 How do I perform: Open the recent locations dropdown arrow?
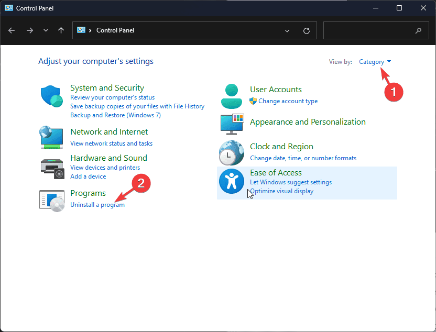pyautogui.click(x=46, y=30)
